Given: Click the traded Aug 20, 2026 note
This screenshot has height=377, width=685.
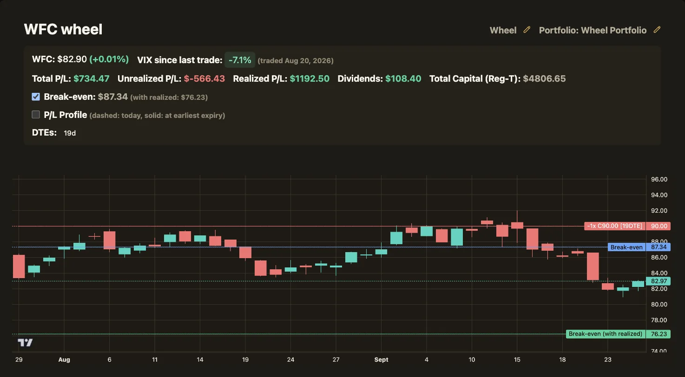Looking at the screenshot, I should 296,60.
